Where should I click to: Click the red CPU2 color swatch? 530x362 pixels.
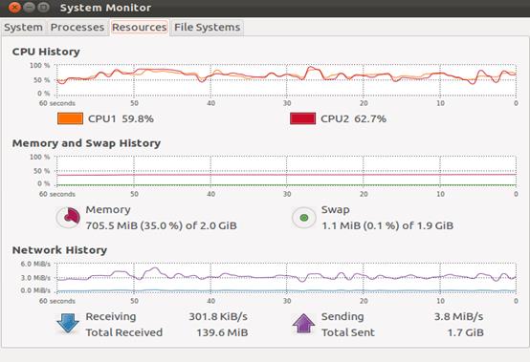303,118
